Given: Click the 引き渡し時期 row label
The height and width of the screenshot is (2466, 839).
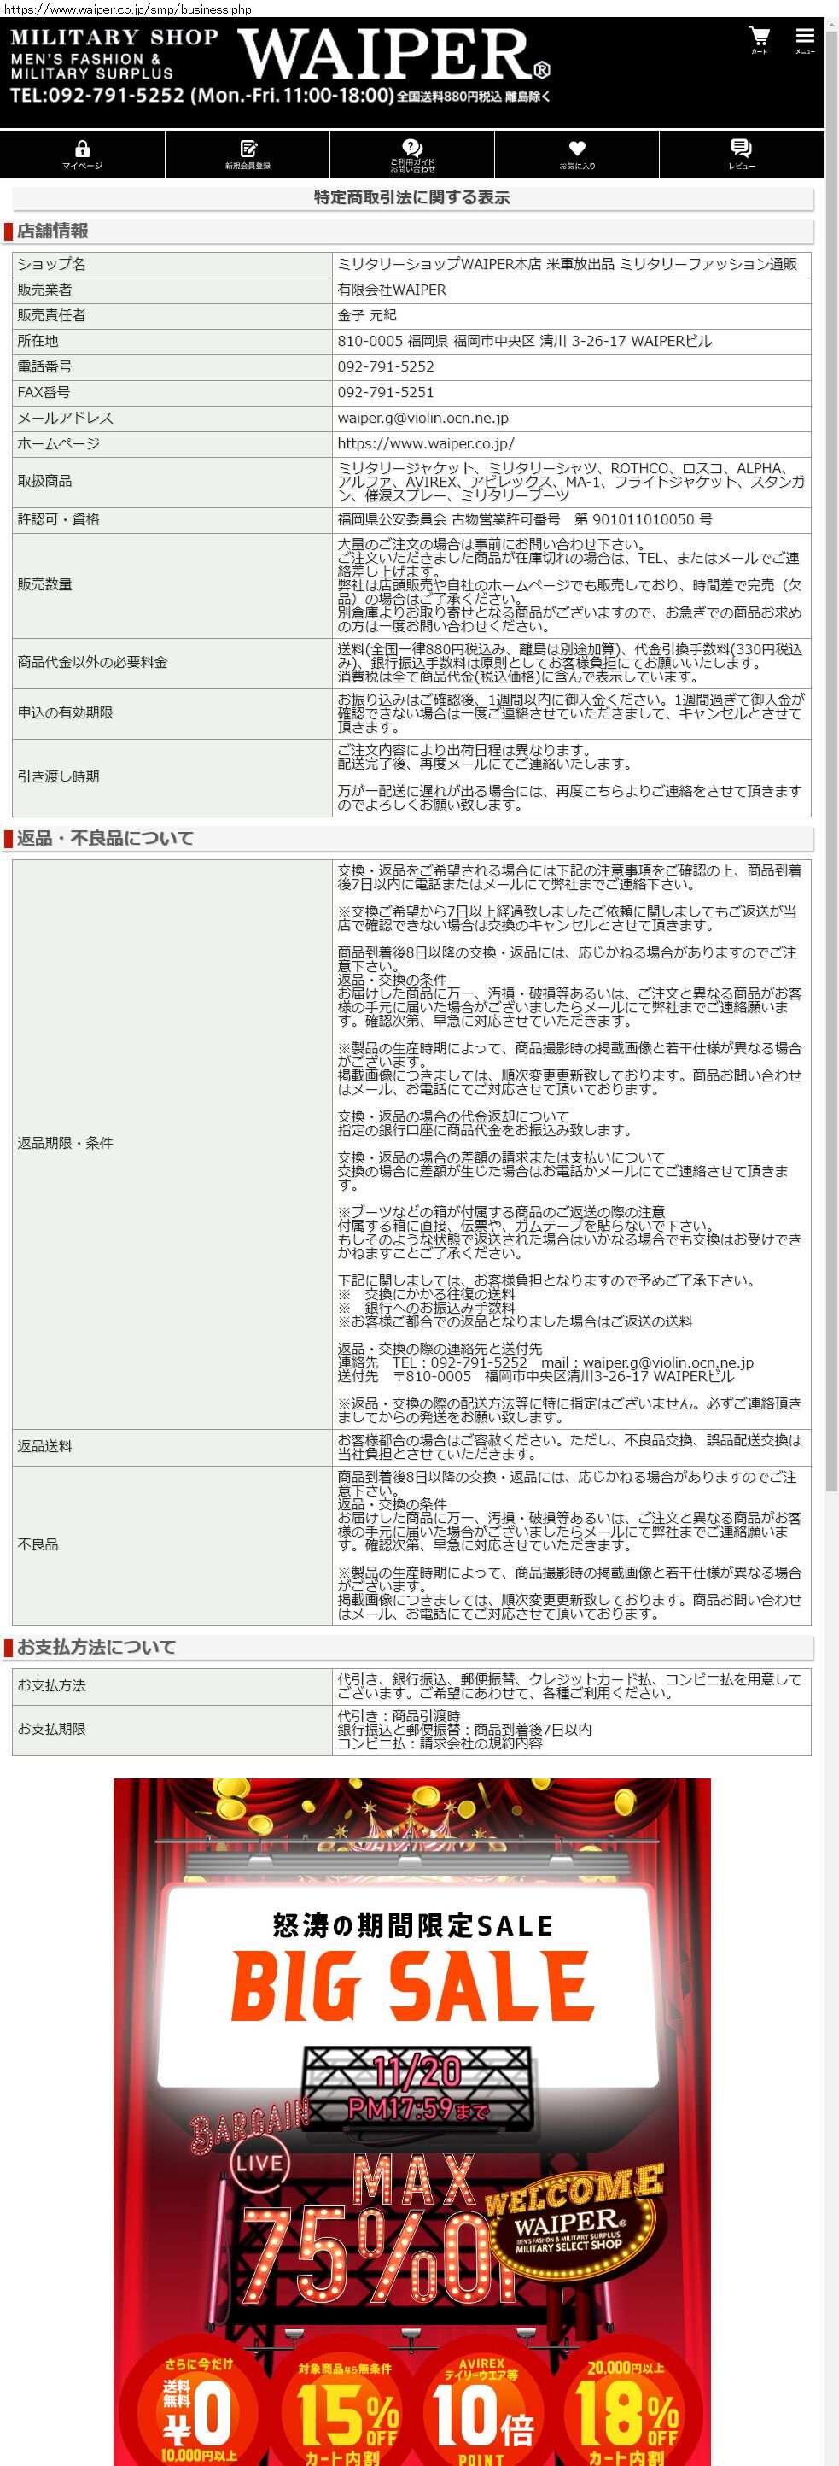Looking at the screenshot, I should click(x=172, y=777).
